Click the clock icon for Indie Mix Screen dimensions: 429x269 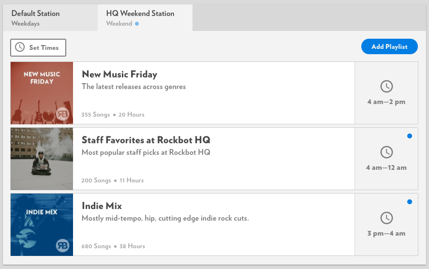(386, 218)
